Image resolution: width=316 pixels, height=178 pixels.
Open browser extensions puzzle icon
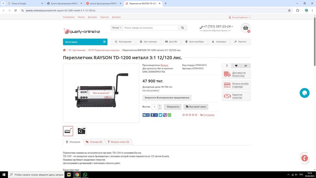[298, 10]
